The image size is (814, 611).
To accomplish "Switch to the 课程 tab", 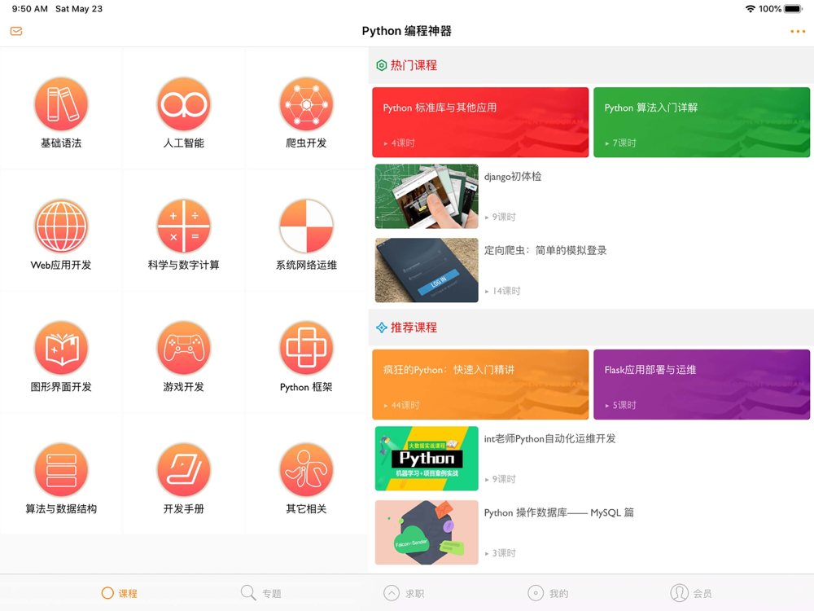I will pyautogui.click(x=120, y=593).
